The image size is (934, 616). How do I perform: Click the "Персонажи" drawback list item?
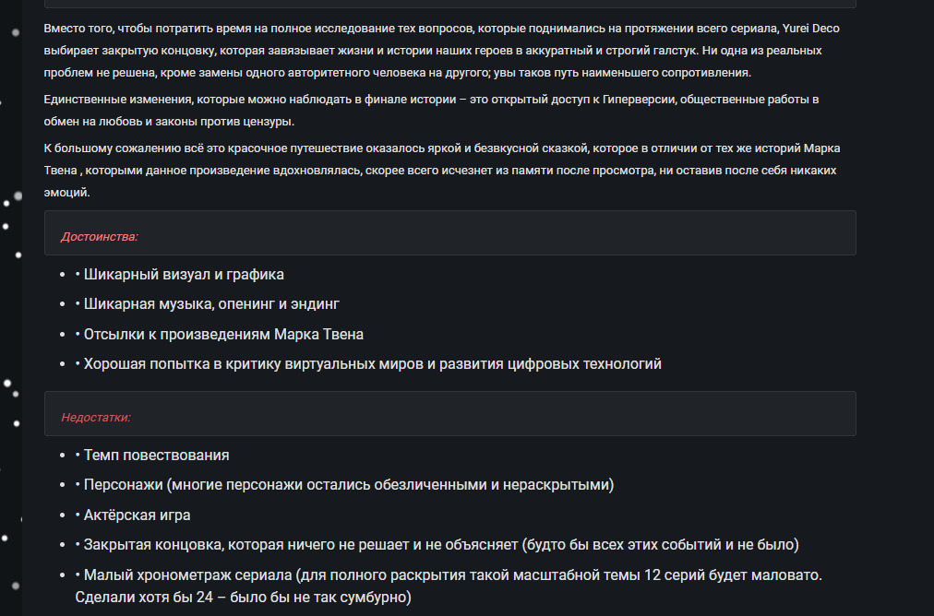(348, 485)
